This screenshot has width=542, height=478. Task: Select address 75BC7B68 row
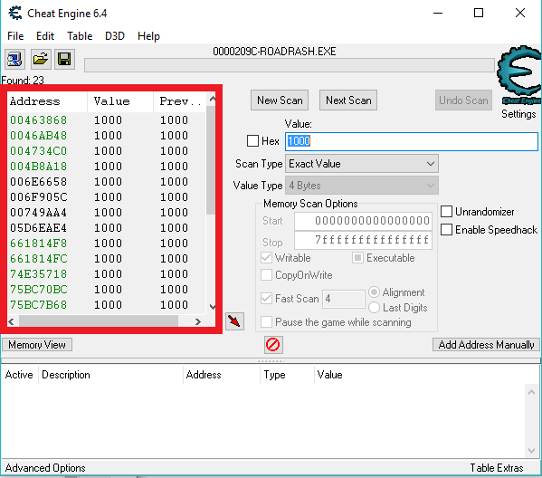tap(107, 305)
